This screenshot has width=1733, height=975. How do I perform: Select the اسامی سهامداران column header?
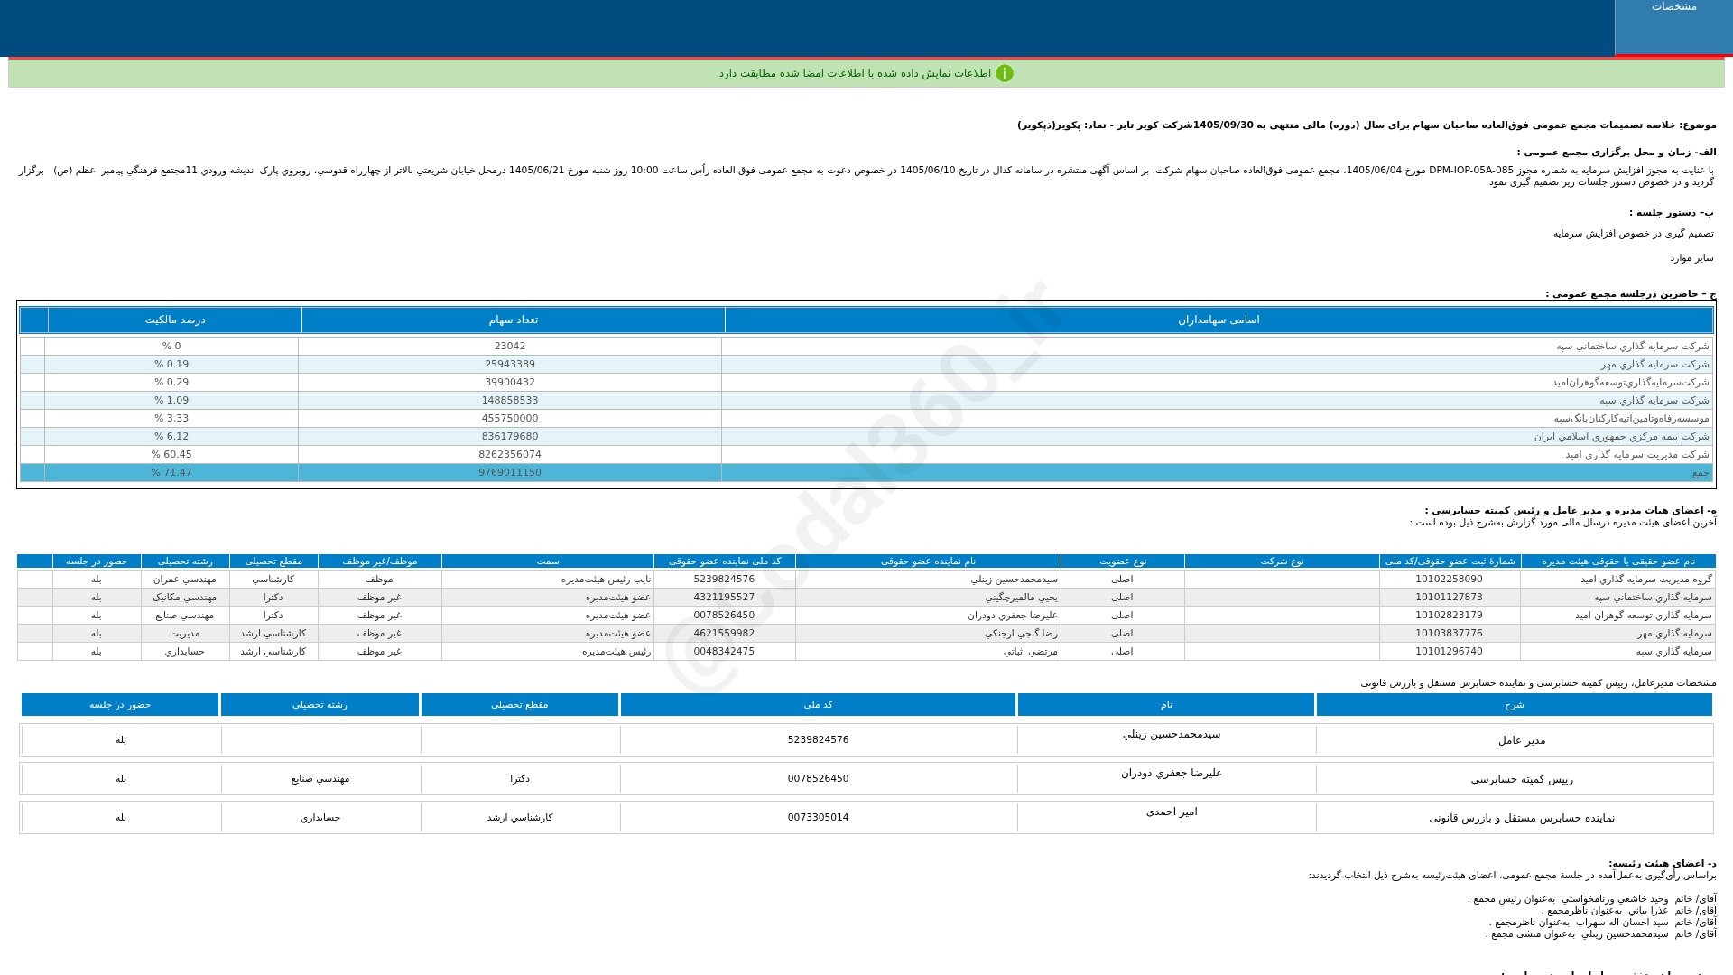1219,320
